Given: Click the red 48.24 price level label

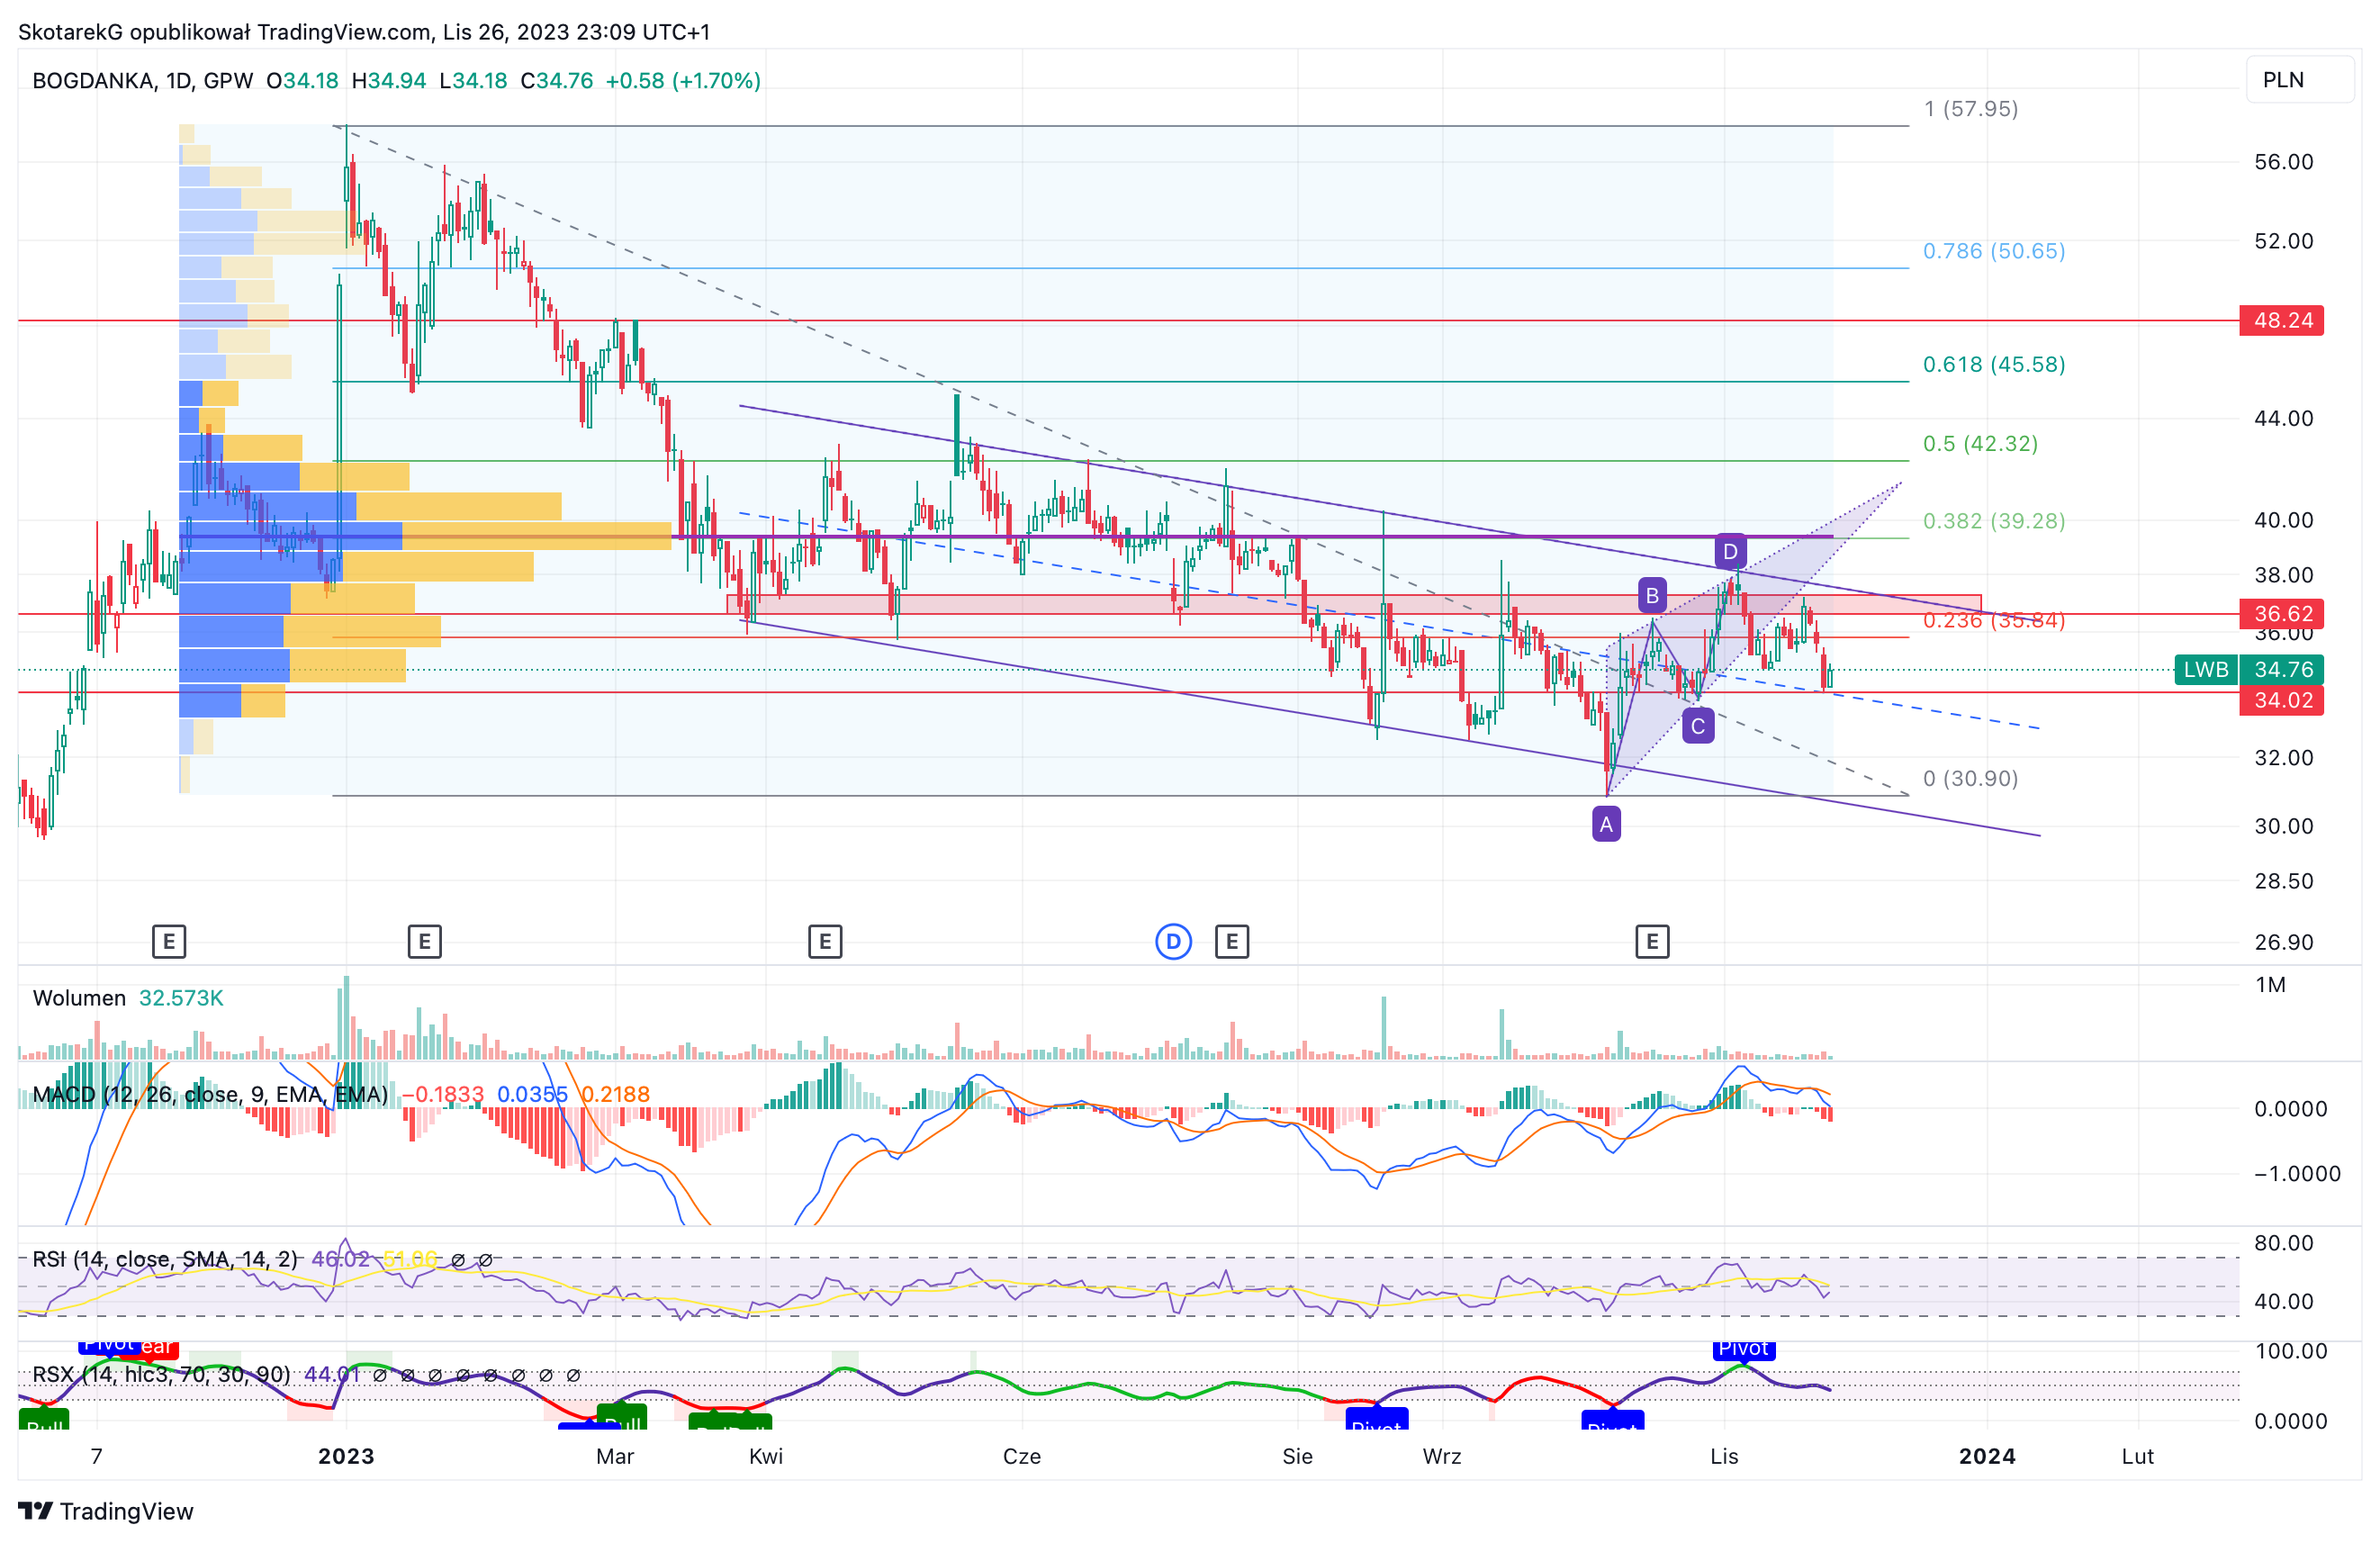Looking at the screenshot, I should 2282,320.
